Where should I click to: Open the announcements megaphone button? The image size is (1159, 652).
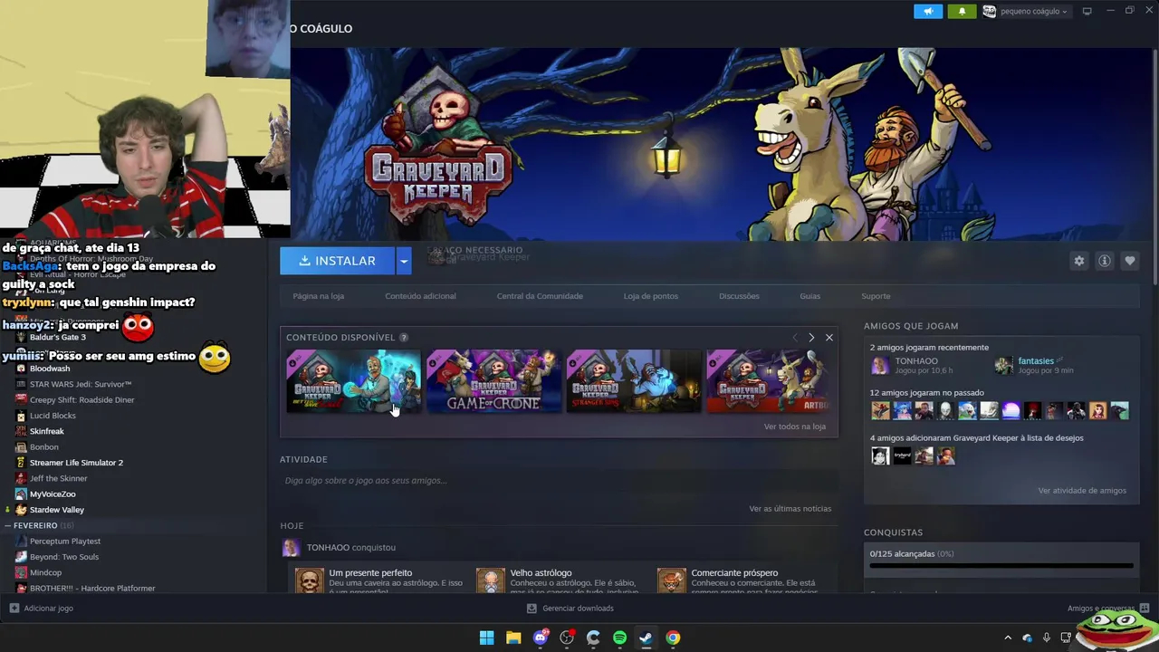click(x=927, y=11)
